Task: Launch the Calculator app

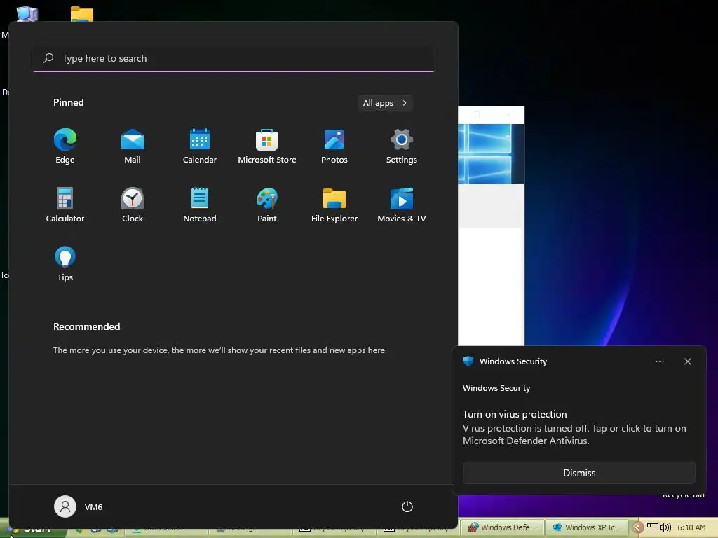Action: (65, 205)
